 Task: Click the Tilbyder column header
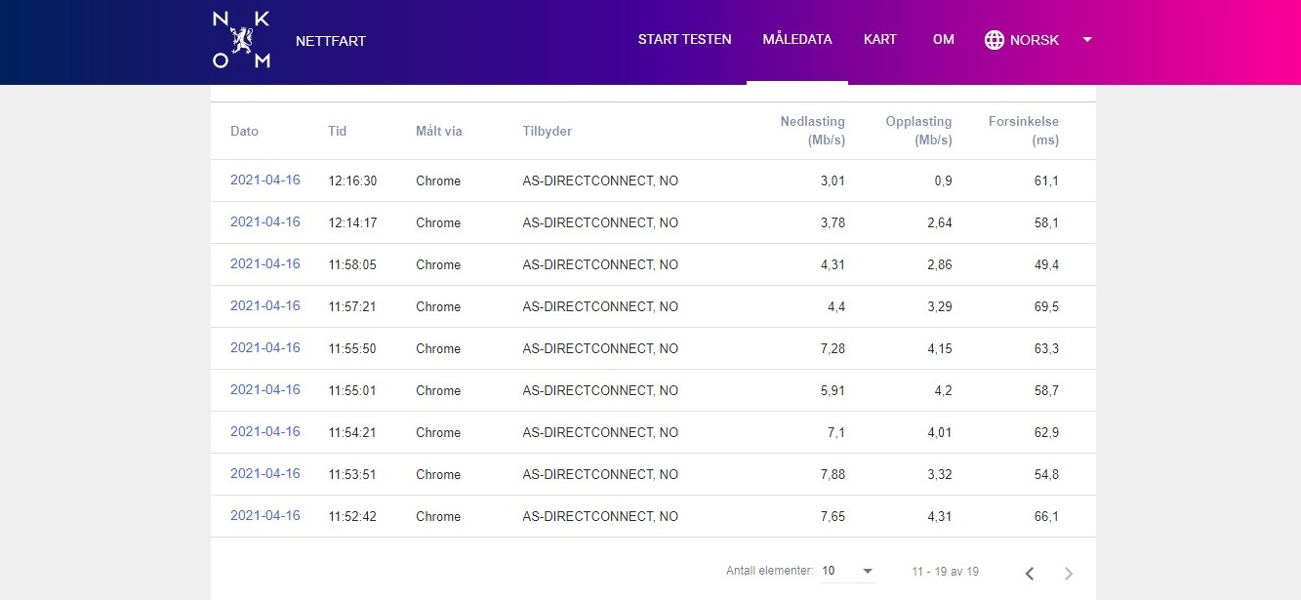pos(547,132)
